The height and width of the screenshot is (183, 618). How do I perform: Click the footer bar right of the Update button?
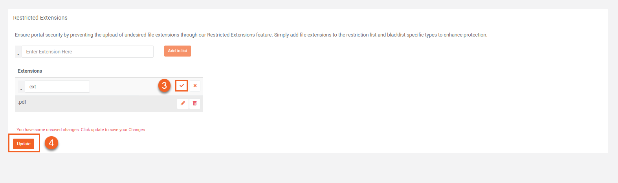tap(314, 144)
